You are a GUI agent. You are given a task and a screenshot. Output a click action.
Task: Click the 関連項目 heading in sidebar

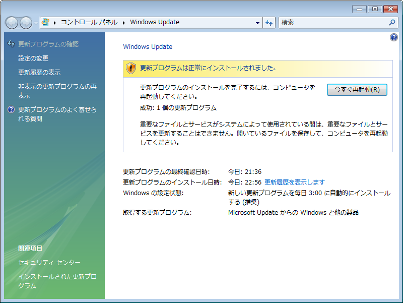point(30,249)
